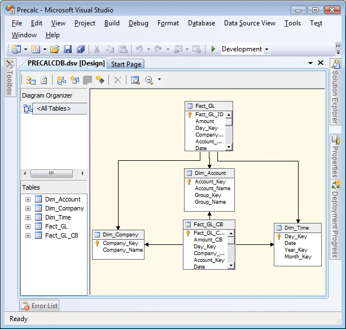This screenshot has height=329, width=346.
Task: Expand the Dim_Time tree node
Action: click(28, 217)
